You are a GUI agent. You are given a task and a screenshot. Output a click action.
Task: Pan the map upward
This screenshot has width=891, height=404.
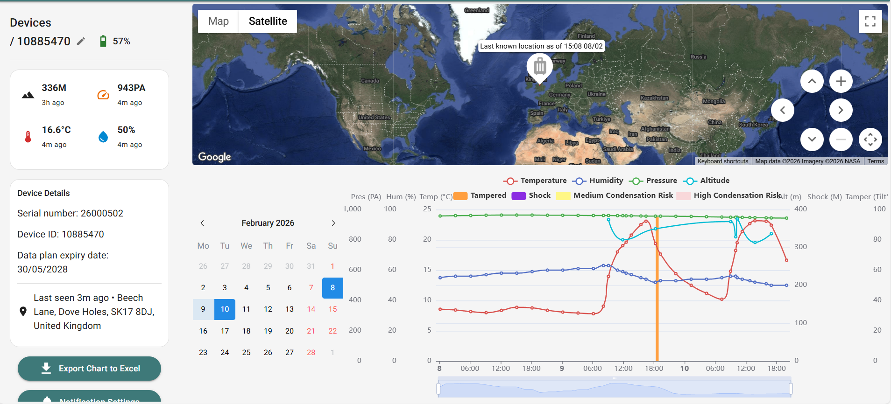(x=812, y=81)
